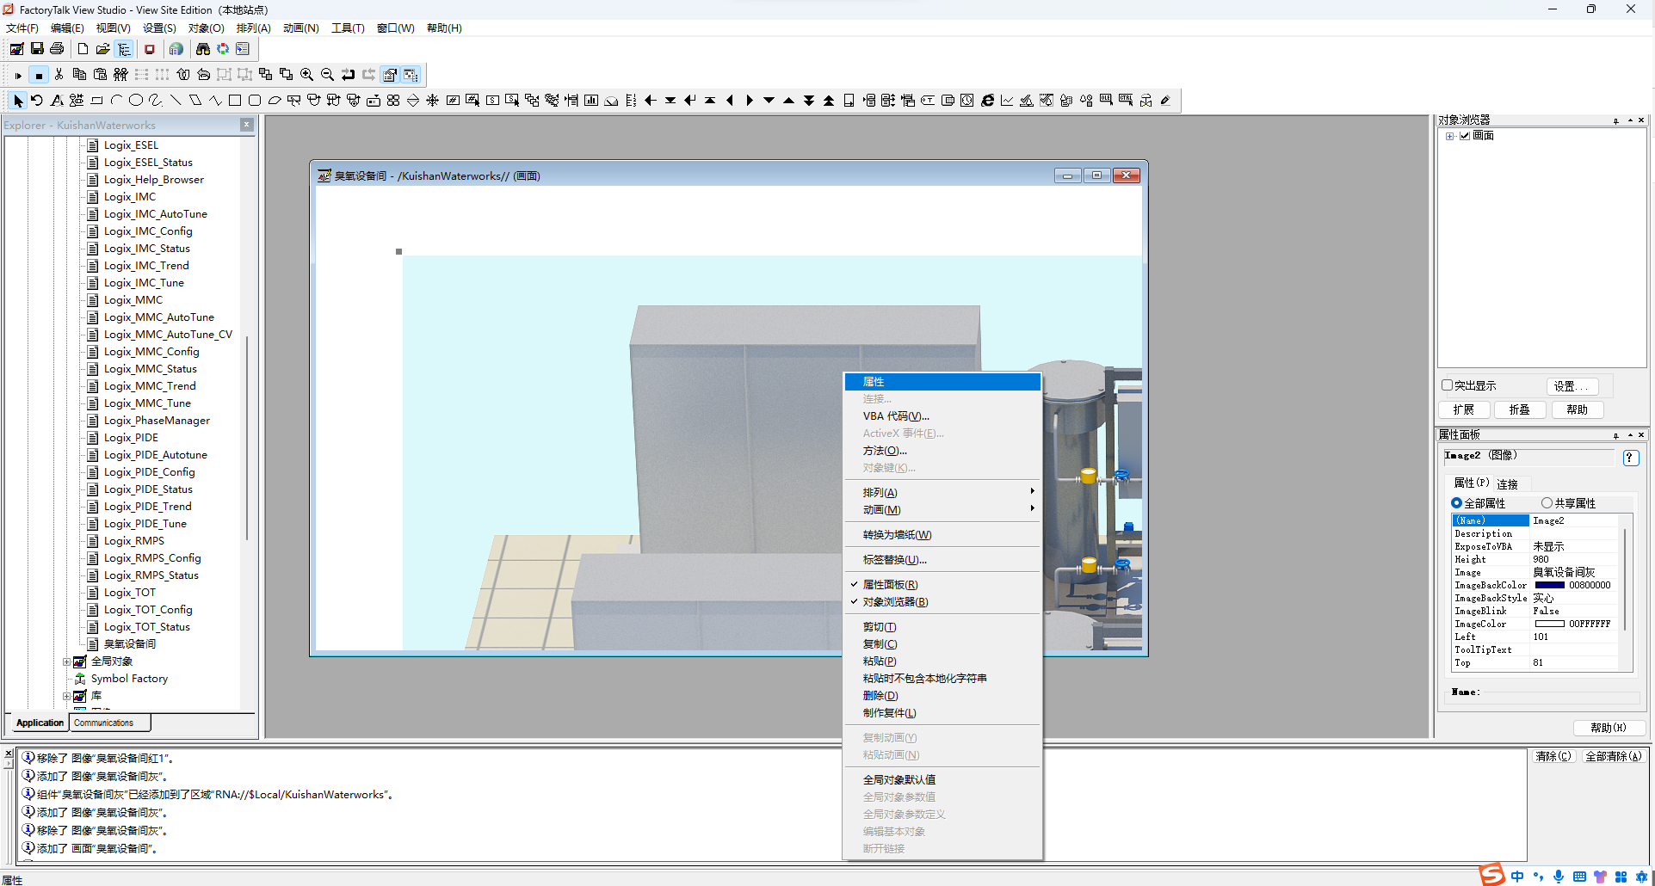
Task: Select the Gauge object tool
Action: tap(611, 101)
